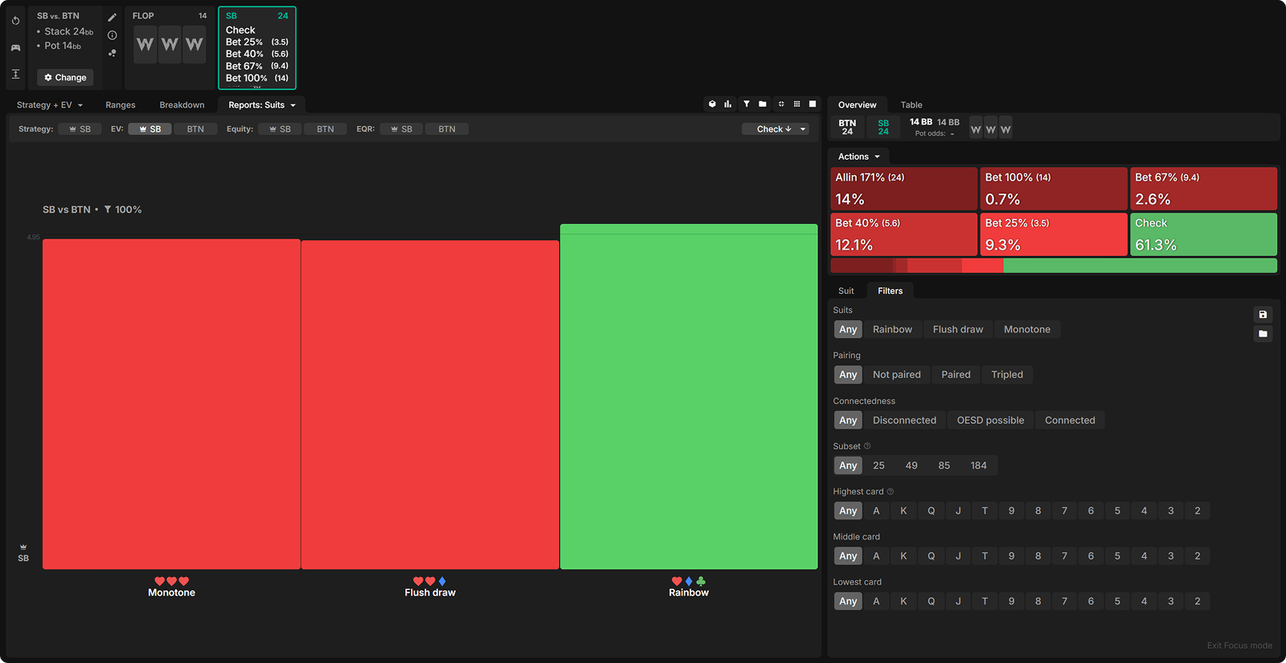The image size is (1286, 663).
Task: Click the red Monotone bar in the chart
Action: coord(171,404)
